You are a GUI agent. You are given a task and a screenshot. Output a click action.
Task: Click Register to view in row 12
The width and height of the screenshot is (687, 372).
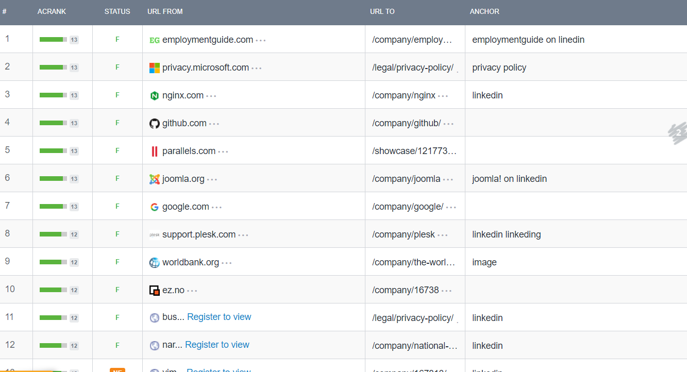[x=217, y=345]
